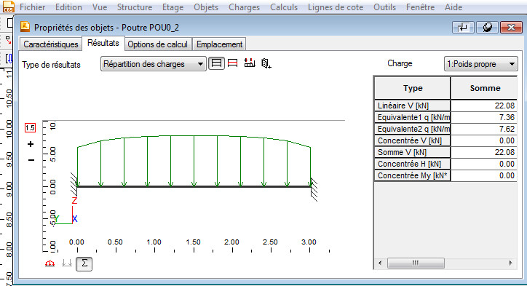Switch to the Caractéristiques tab
Image resolution: width=527 pixels, height=286 pixels.
point(50,44)
